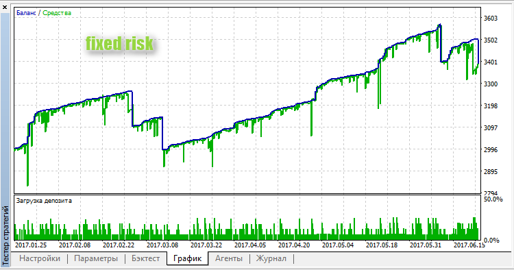Click the 3401 price axis value

(x=491, y=62)
